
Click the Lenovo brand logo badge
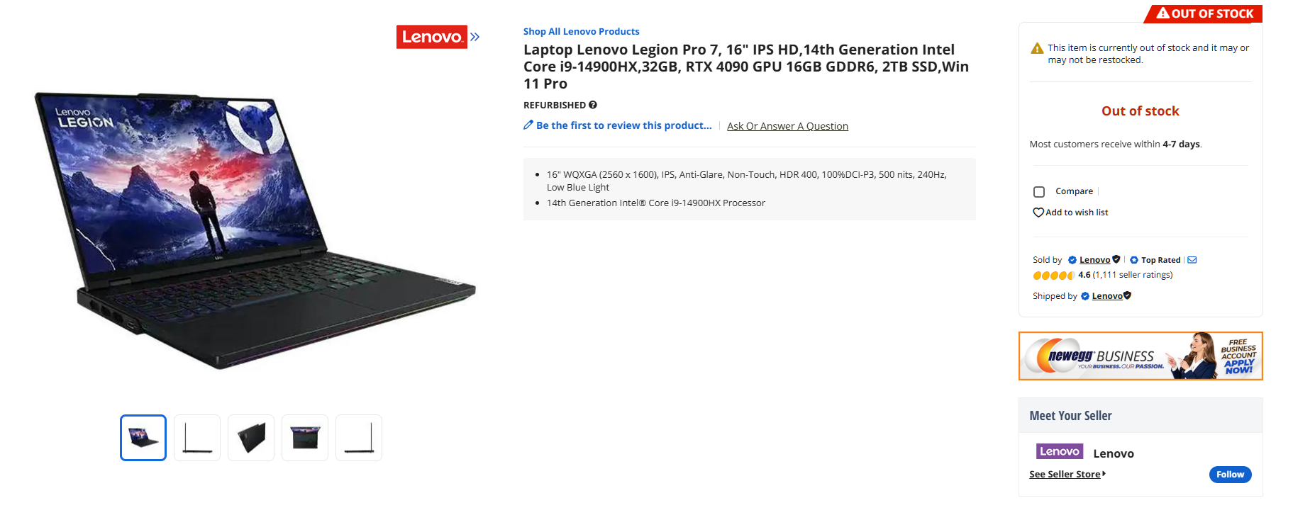click(x=431, y=37)
